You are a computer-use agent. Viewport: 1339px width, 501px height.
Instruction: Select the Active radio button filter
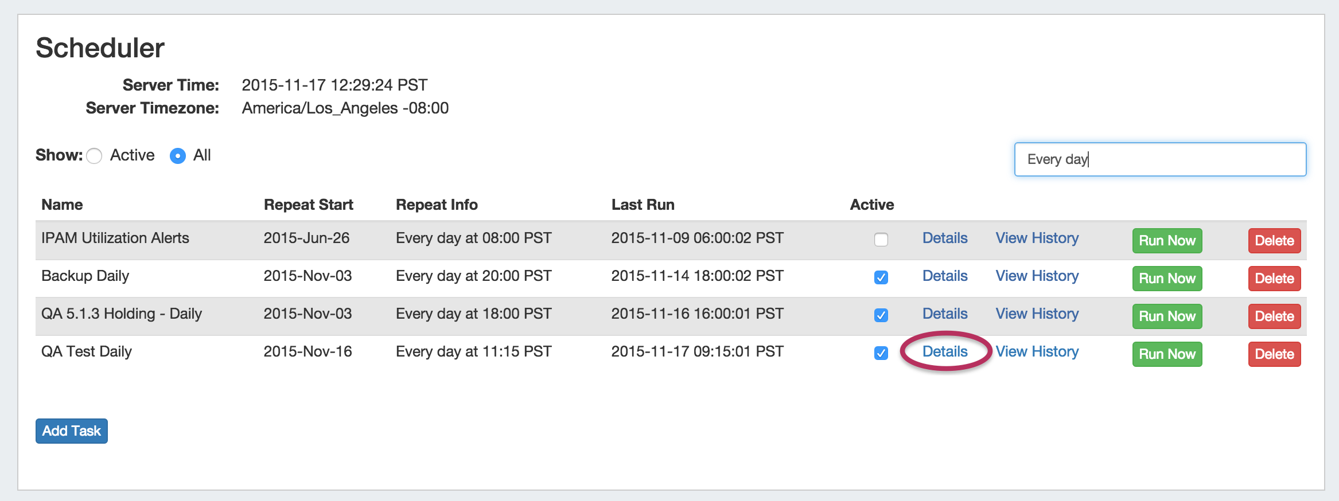[95, 156]
